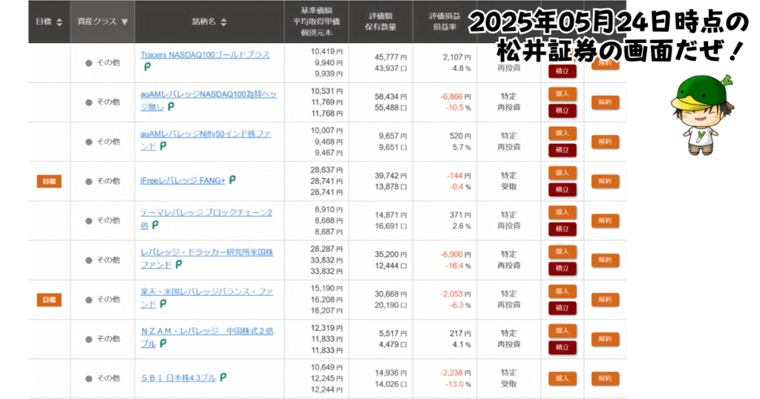Screen dimensions: 760x399
Task: Open the SBI 日本株4.3ブル link
Action: click(178, 377)
